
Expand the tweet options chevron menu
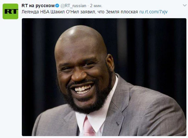pos(185,6)
